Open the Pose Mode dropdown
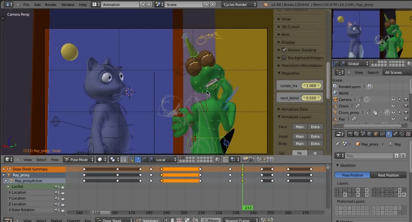The image size is (412, 222). (x=79, y=160)
